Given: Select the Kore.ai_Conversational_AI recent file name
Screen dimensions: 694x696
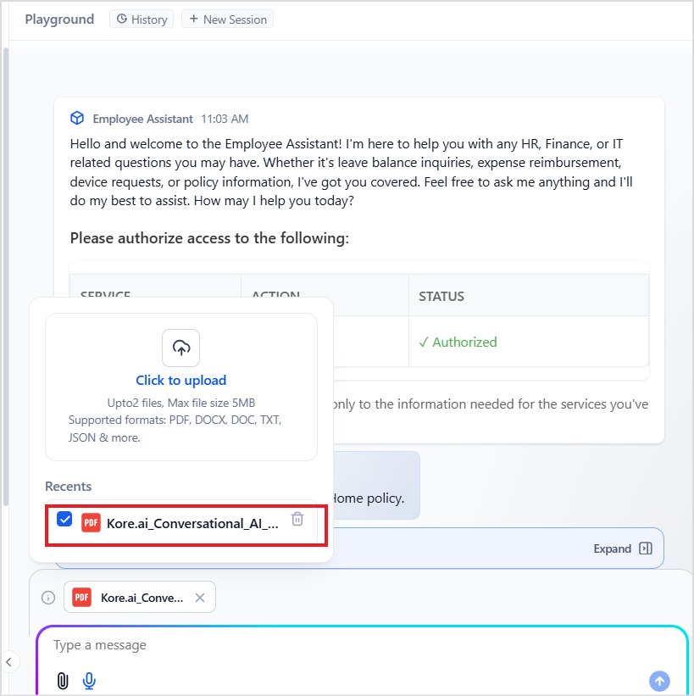Looking at the screenshot, I should click(192, 524).
